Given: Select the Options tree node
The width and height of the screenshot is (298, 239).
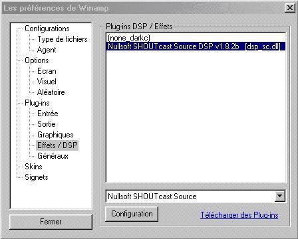Looking at the screenshot, I should 37,60.
